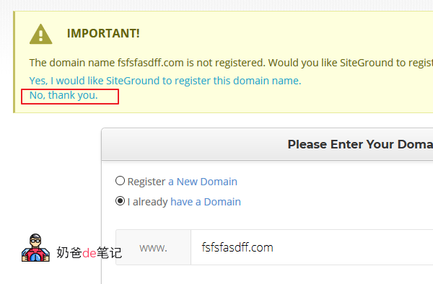The image size is (433, 284).
Task: Accept SiteGround registering this domain name
Action: (x=165, y=81)
